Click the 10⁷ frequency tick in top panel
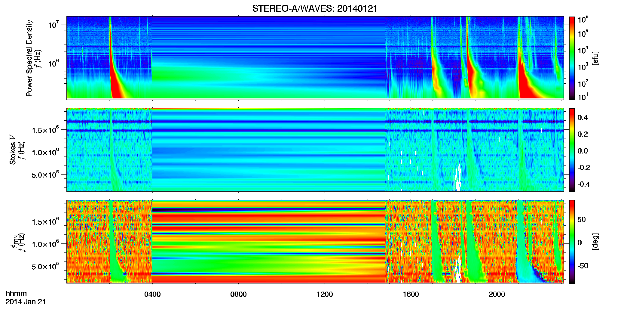Image resolution: width=630 pixels, height=325 pixels. [54, 24]
